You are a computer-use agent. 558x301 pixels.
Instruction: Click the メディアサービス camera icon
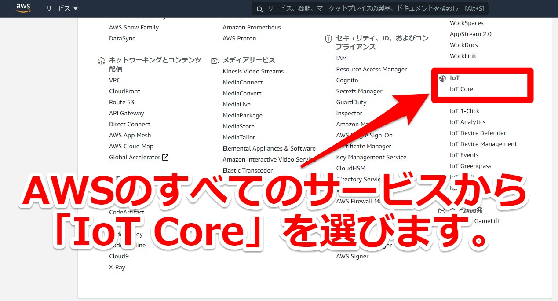[215, 60]
